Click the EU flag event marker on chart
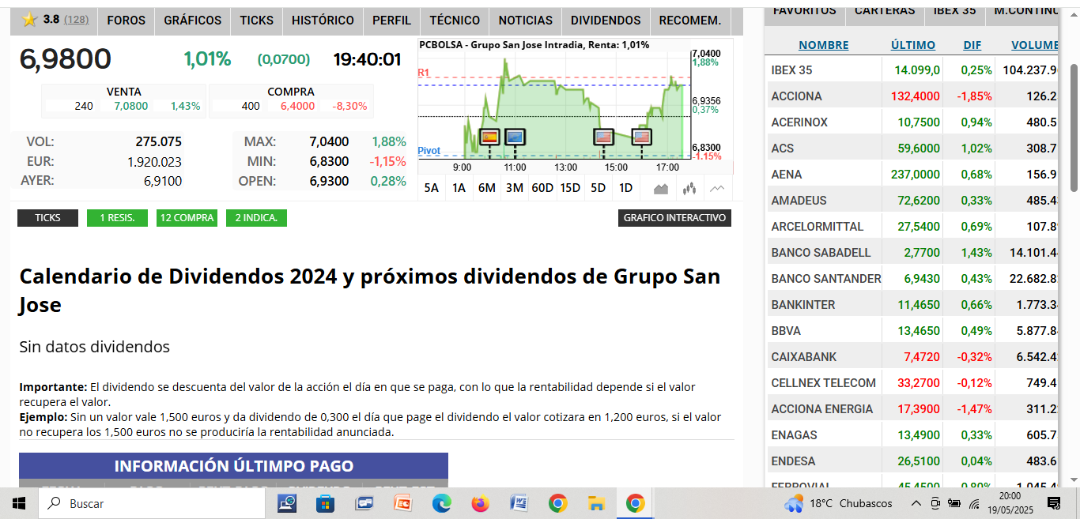 point(515,137)
